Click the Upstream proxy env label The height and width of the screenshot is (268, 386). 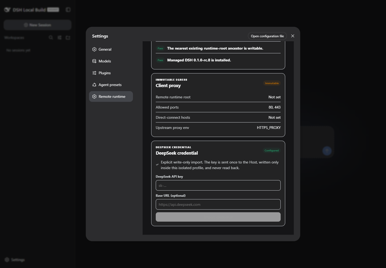pos(172,128)
